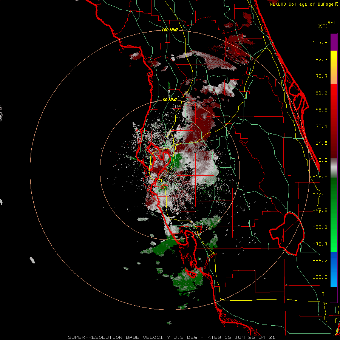Screen dimensions: 340x340
Task: Click the 30.1 velocity scale value
Action: tap(321, 127)
